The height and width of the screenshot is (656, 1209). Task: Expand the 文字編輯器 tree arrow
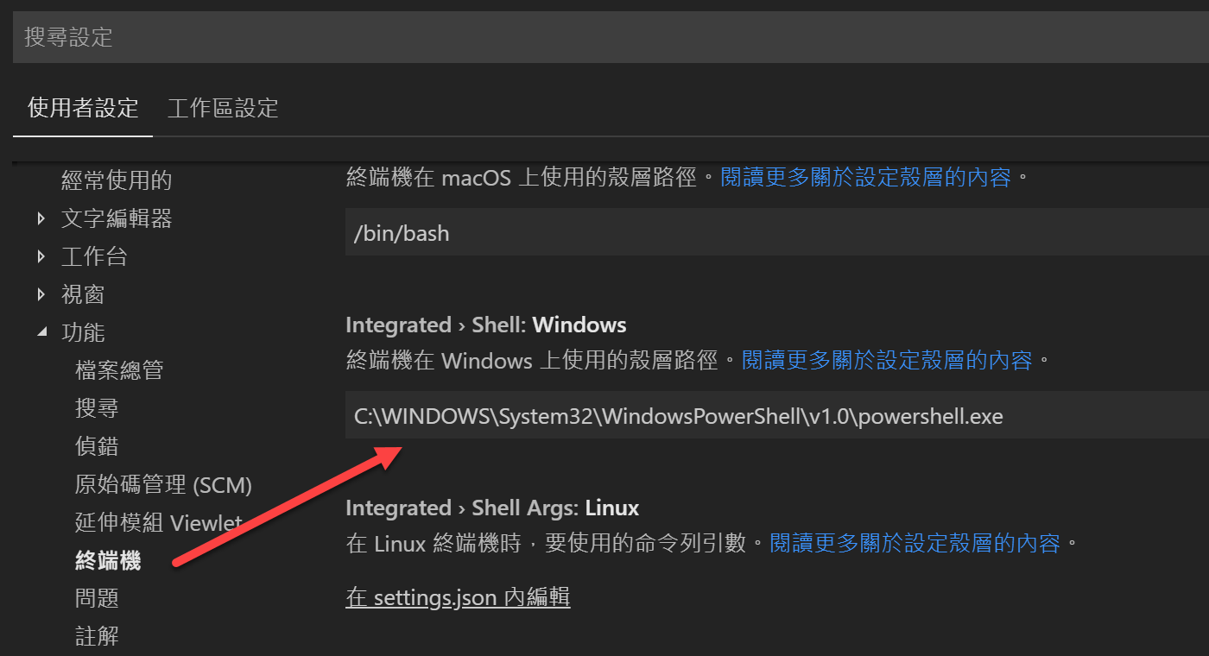(41, 219)
